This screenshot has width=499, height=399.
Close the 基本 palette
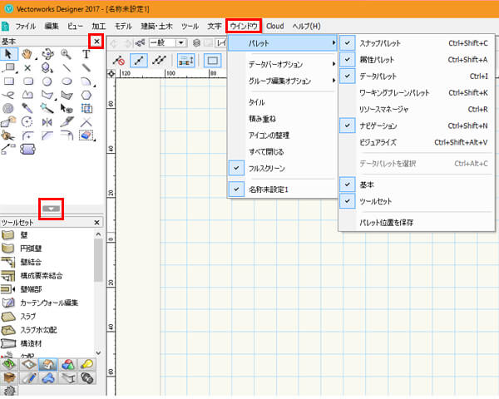coord(96,42)
